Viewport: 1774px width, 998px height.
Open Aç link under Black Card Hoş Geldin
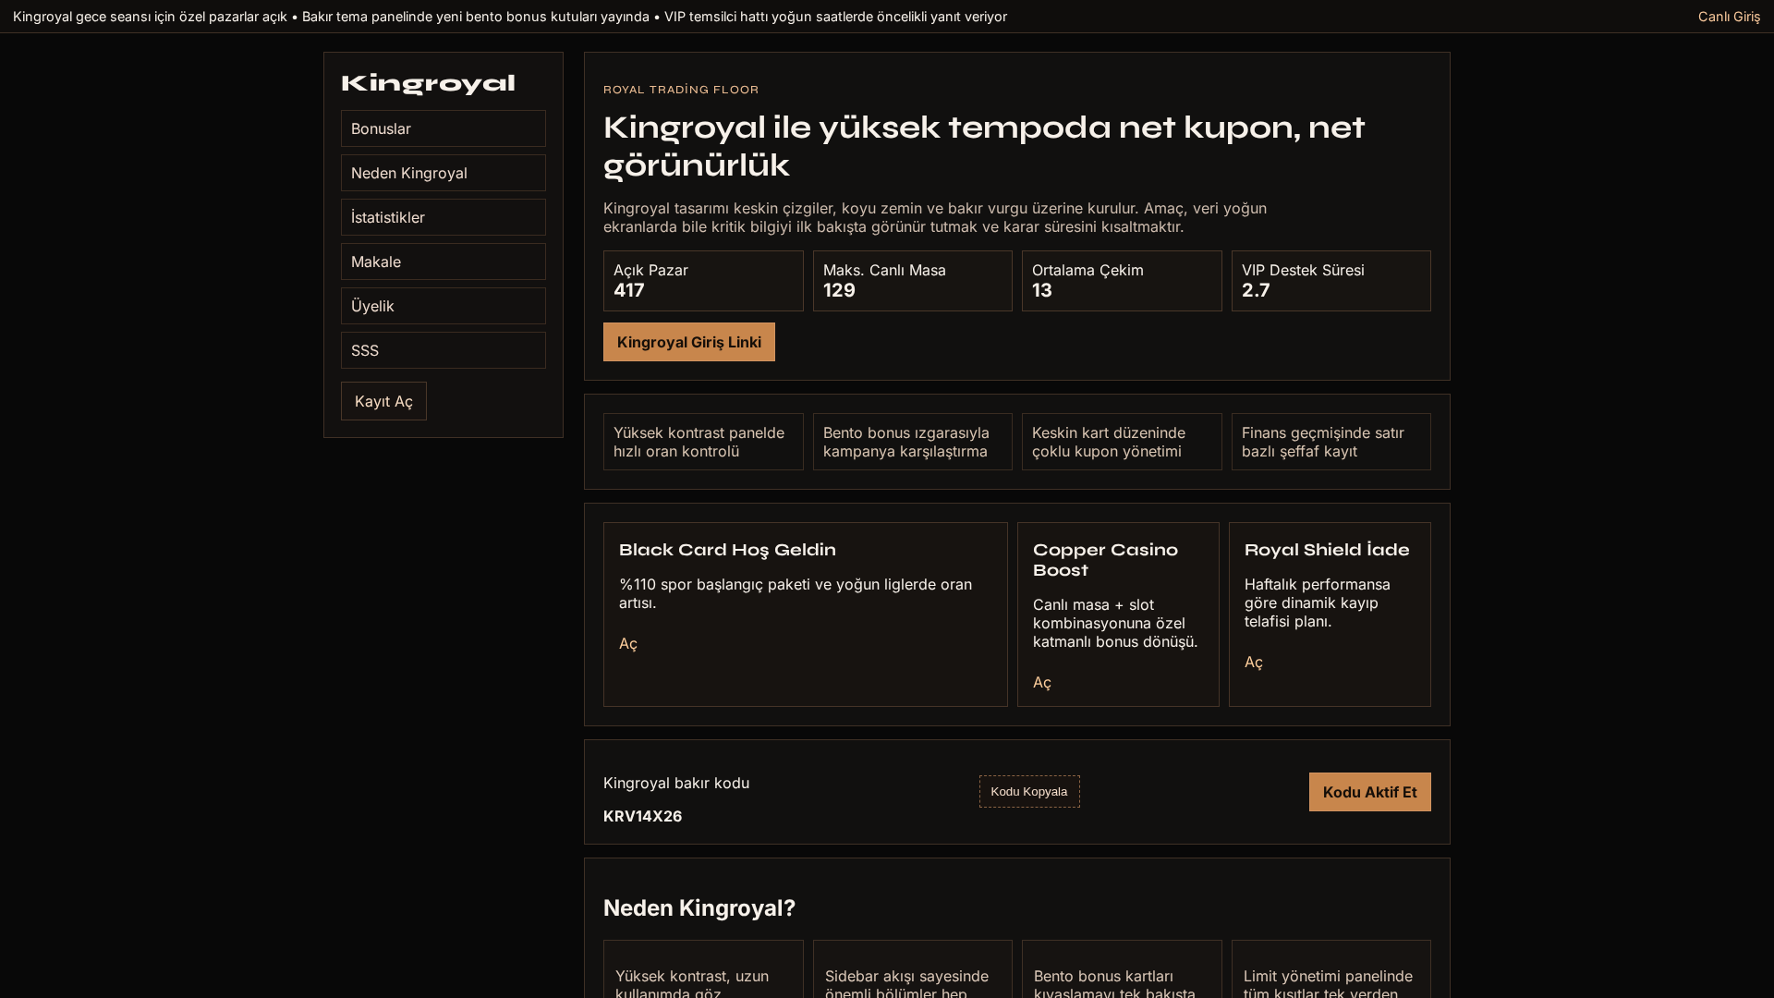click(628, 643)
